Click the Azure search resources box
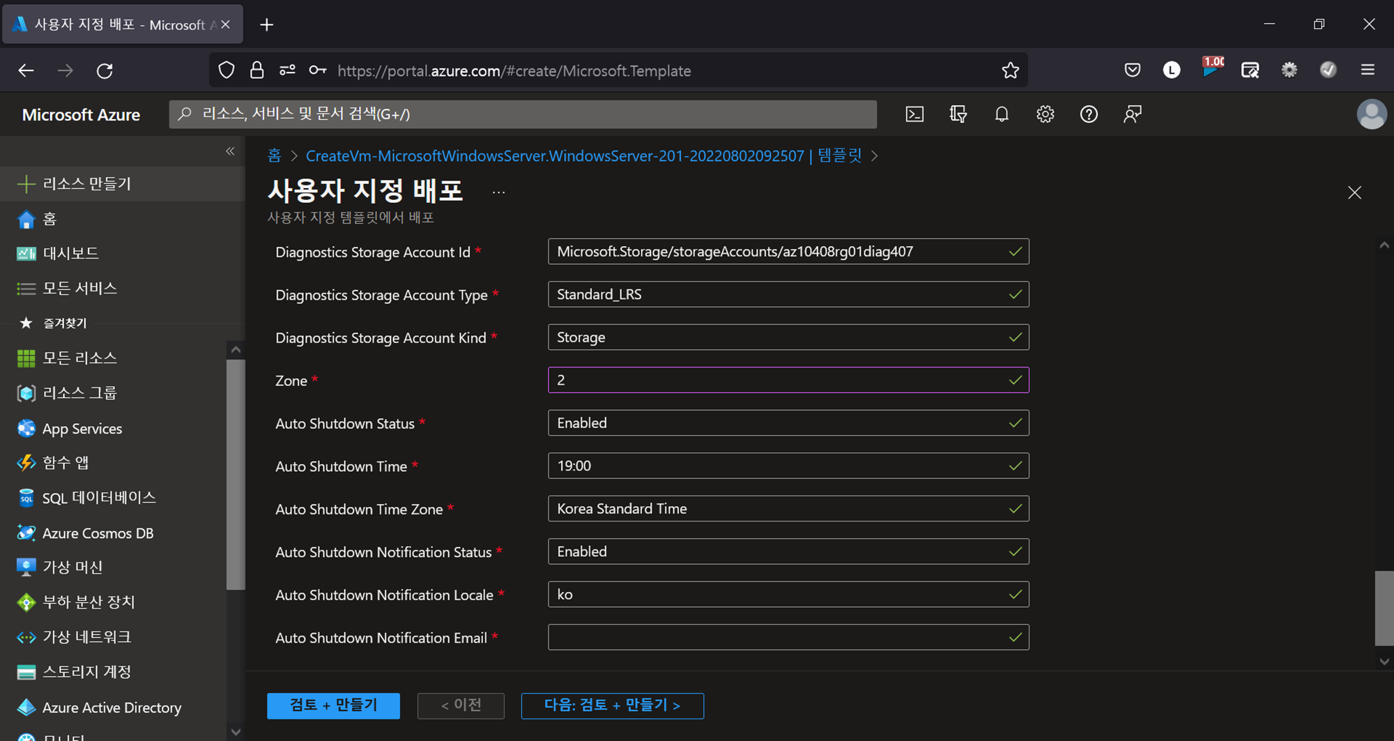 coord(523,114)
